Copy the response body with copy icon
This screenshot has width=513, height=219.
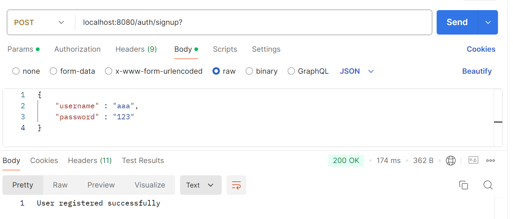(464, 185)
